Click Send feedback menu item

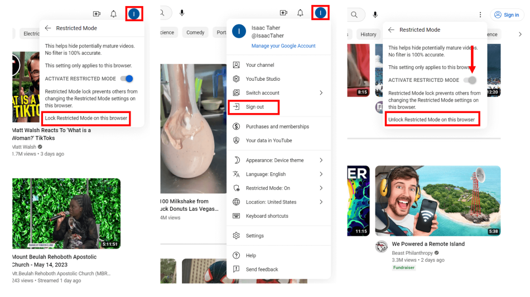(278, 269)
